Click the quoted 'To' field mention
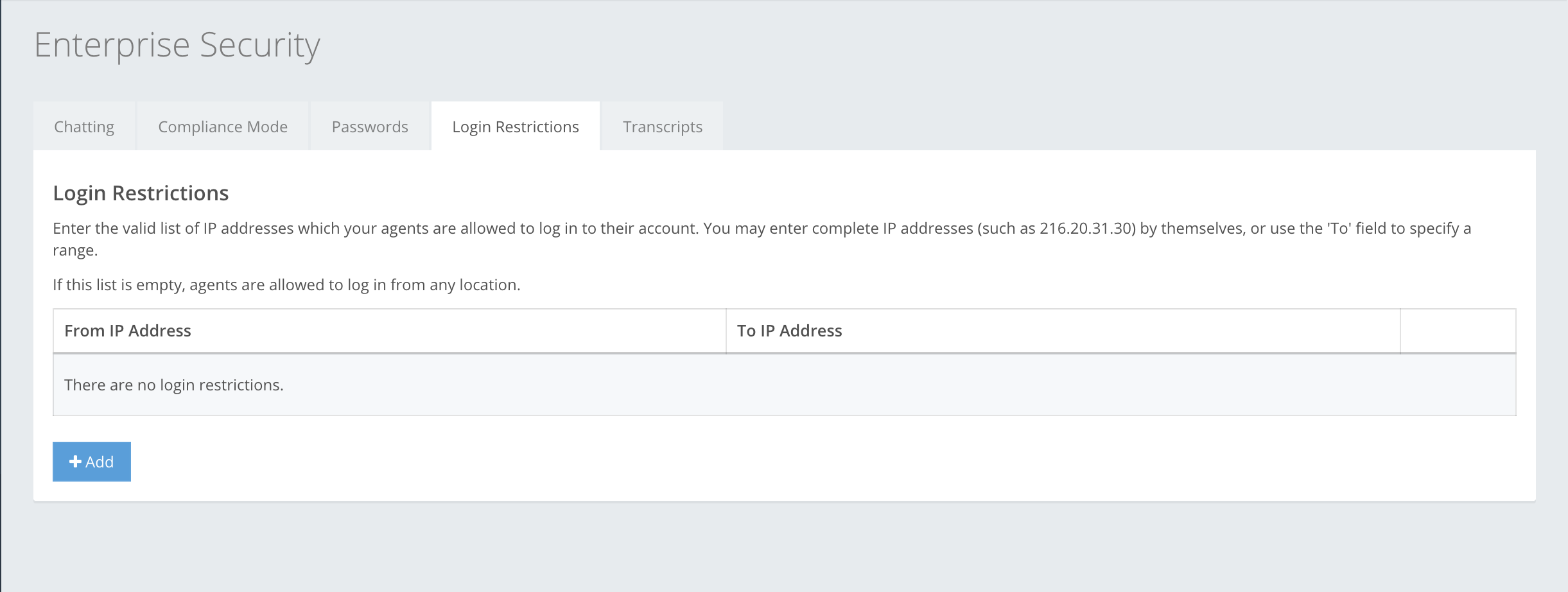 coord(1339,229)
